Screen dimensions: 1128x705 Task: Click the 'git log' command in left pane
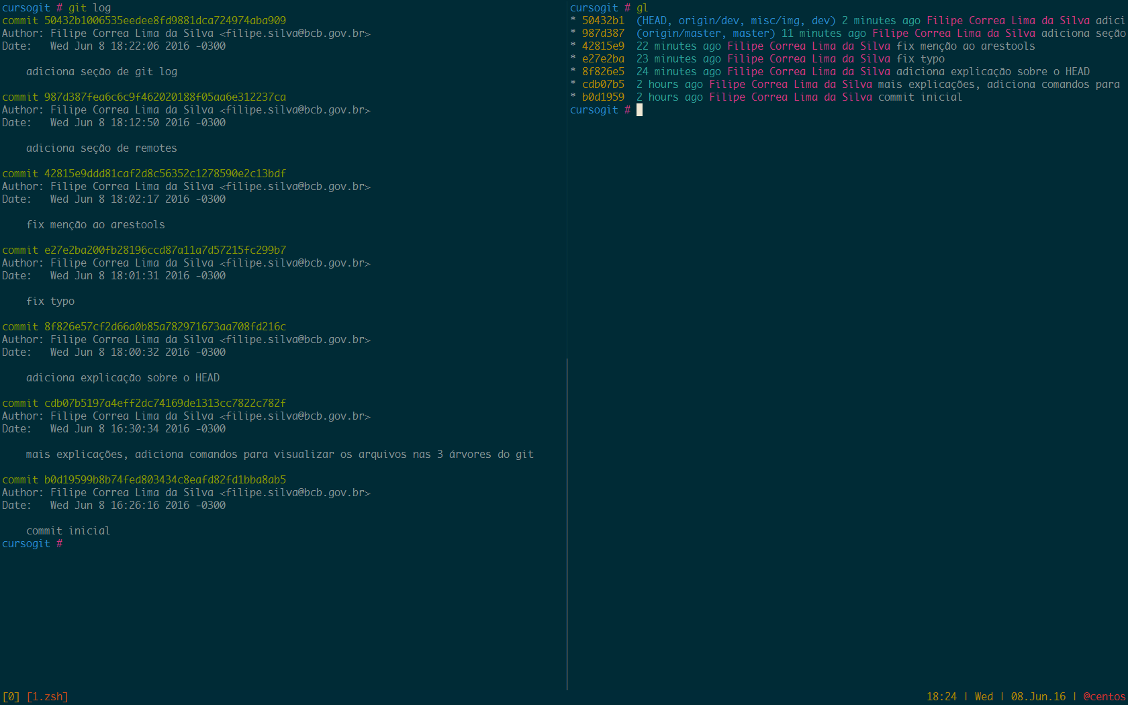tap(89, 8)
